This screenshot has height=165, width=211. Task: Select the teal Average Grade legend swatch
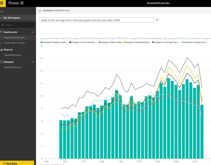click(x=41, y=42)
